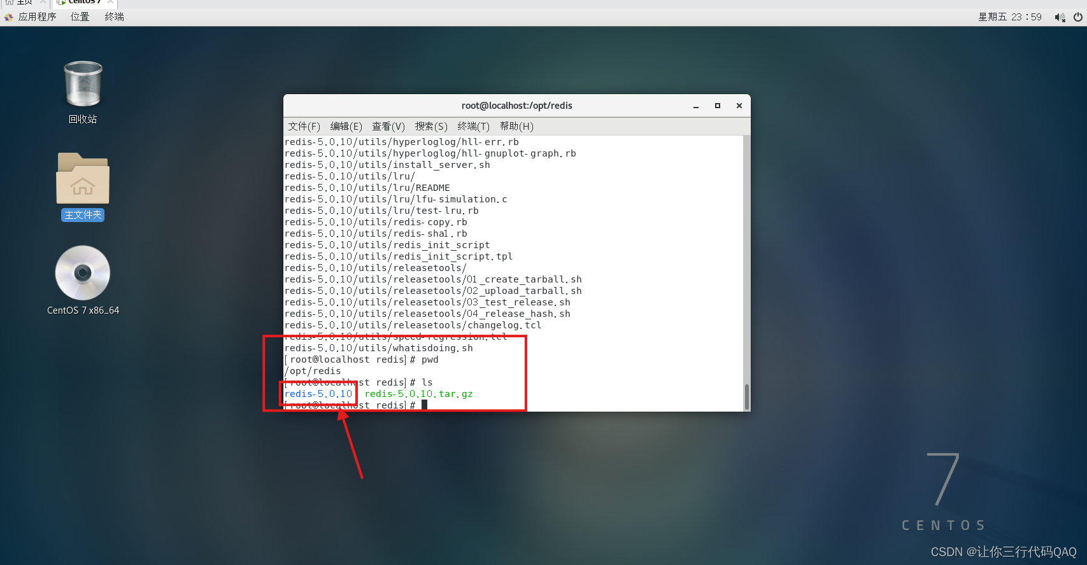
Task: Click the /opt/redis output line
Action: pyautogui.click(x=313, y=371)
